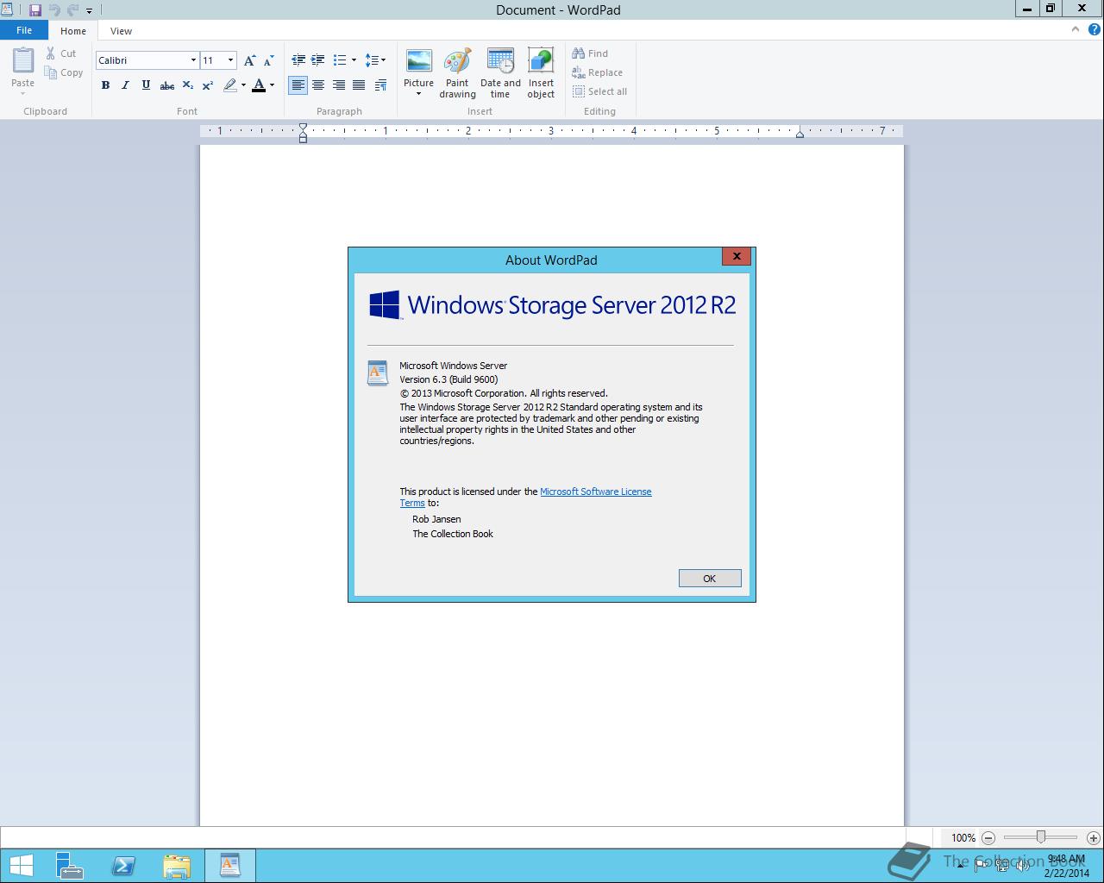Open Server Manager from taskbar
The image size is (1104, 883).
pyautogui.click(x=70, y=866)
